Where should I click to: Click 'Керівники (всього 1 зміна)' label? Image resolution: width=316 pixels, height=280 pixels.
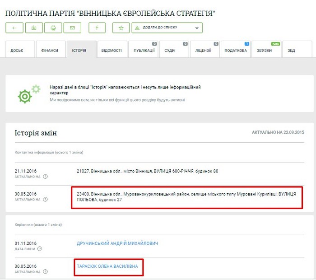click(x=38, y=224)
